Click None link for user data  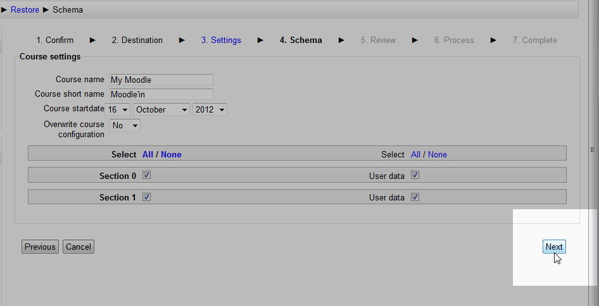[438, 154]
